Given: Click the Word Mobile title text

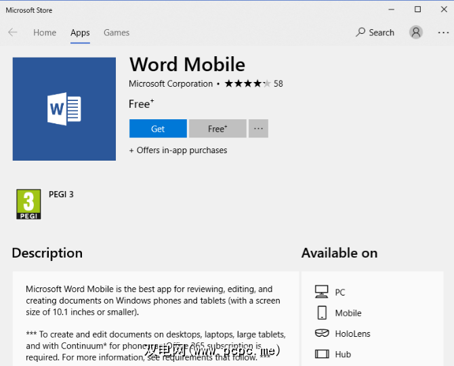Looking at the screenshot, I should tap(187, 64).
